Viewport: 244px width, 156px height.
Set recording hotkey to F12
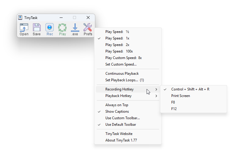click(x=194, y=109)
